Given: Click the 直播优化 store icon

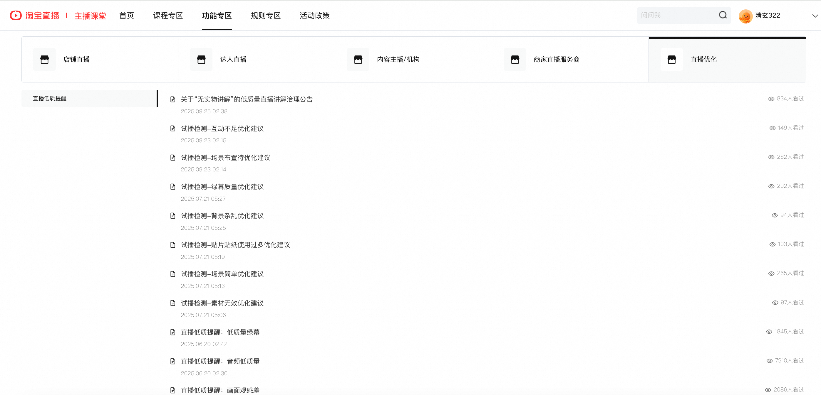Looking at the screenshot, I should click(x=672, y=60).
